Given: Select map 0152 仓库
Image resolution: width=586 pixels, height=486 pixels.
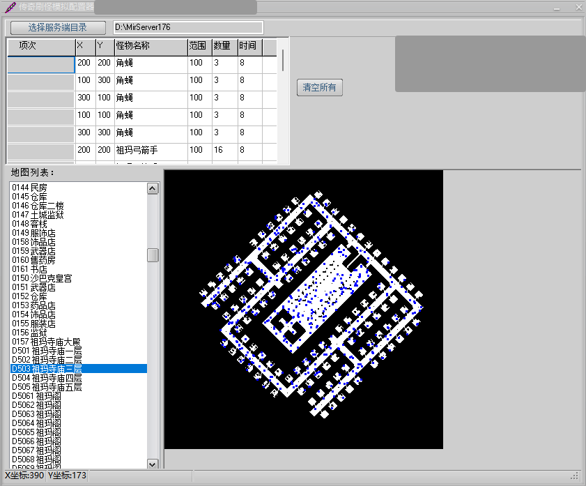Looking at the screenshot, I should pyautogui.click(x=79, y=296).
